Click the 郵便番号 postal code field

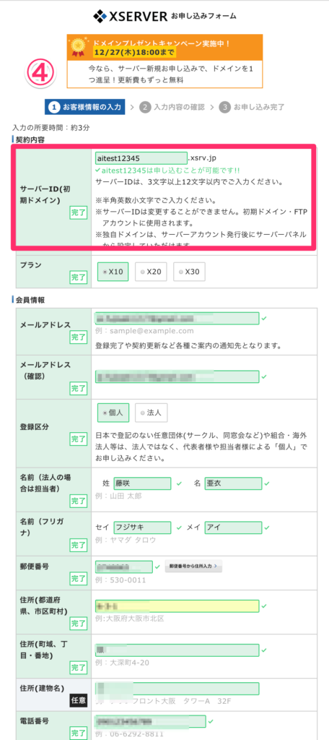(x=123, y=567)
